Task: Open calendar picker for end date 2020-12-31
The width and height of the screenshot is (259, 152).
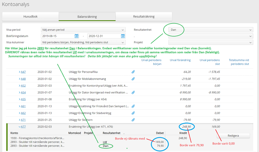Action: click(x=123, y=36)
